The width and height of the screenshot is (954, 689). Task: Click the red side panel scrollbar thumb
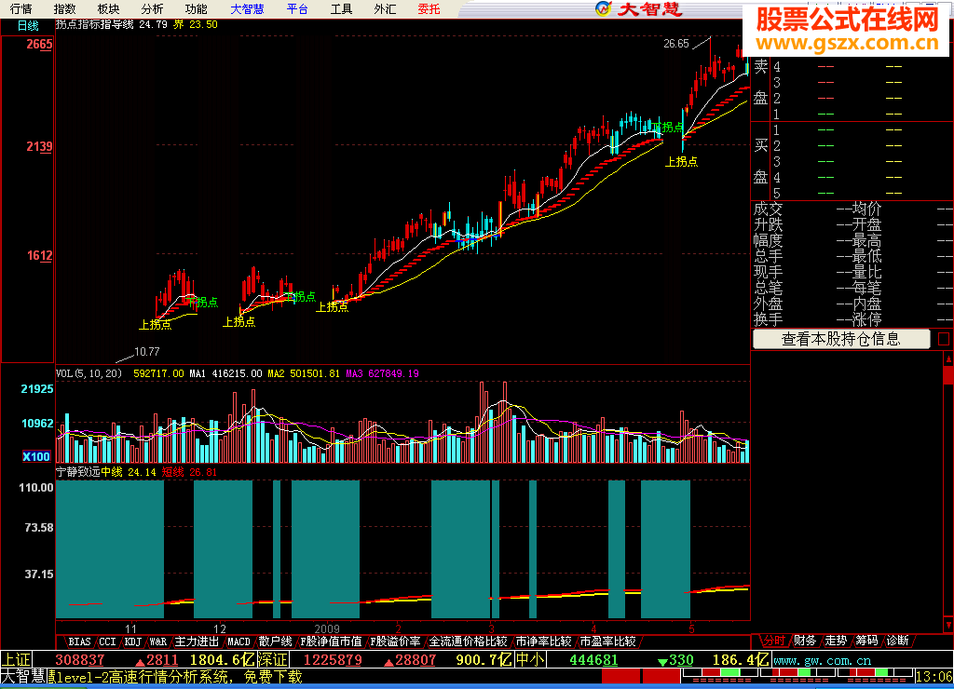click(947, 374)
